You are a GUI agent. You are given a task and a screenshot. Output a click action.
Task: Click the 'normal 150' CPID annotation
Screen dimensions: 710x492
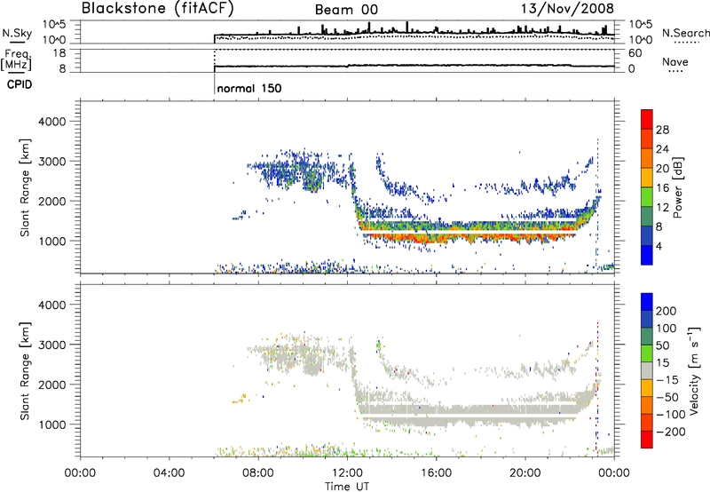pos(249,88)
